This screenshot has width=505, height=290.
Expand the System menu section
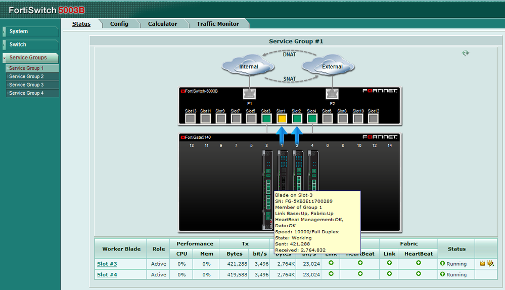(x=30, y=31)
